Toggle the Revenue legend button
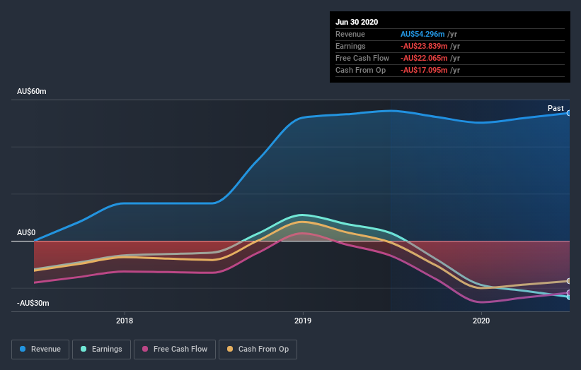581x370 pixels. pos(40,350)
